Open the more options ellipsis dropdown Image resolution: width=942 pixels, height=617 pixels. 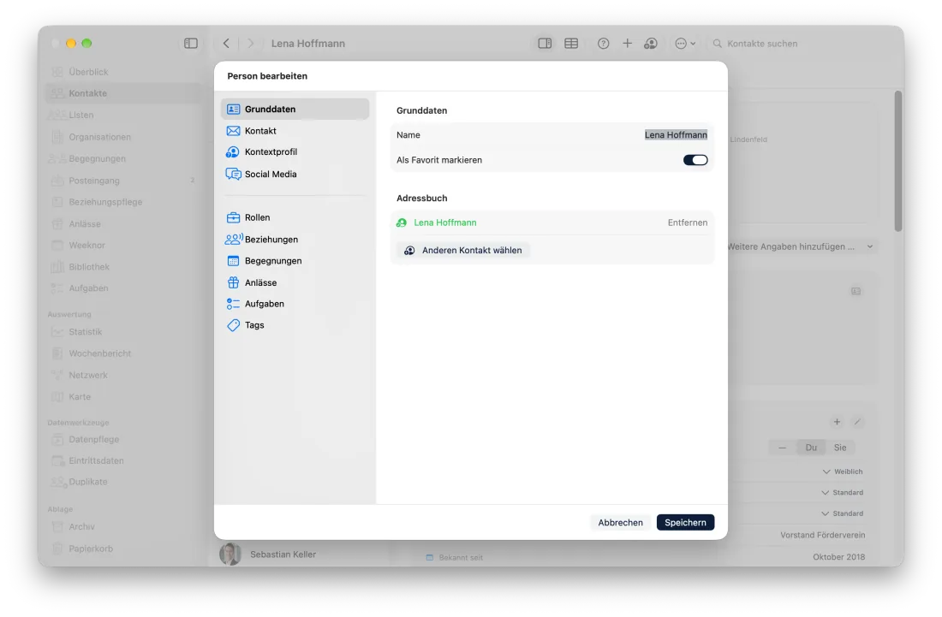(685, 43)
